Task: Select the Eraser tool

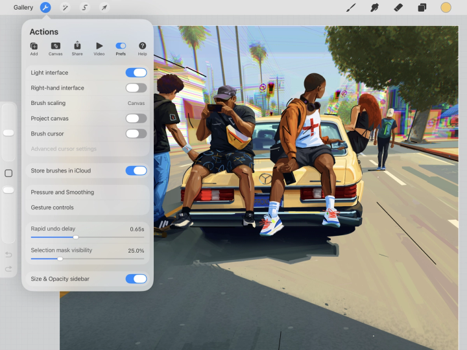Action: pos(398,7)
